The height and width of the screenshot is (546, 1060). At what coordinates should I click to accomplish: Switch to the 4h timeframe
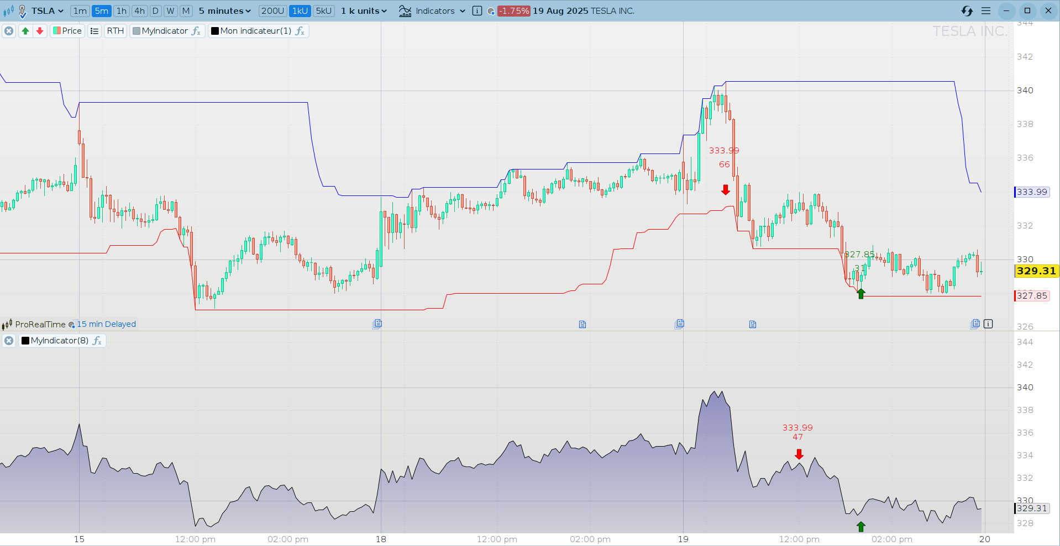140,11
